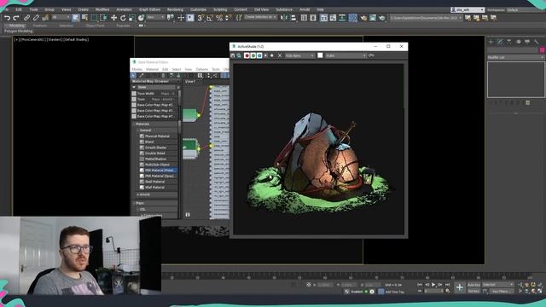Open Select by Name dialog
The image size is (546, 307).
tap(84, 17)
